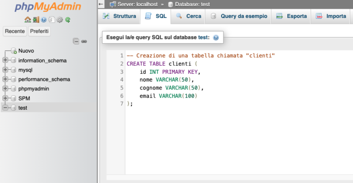Select Nuovo in database tree
This screenshot has width=353, height=183.
(26, 51)
